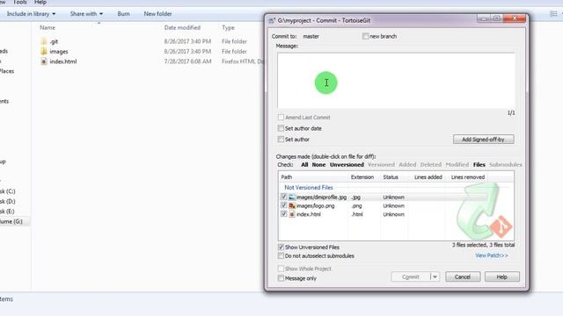Open the Help menu in Explorer

40,3
